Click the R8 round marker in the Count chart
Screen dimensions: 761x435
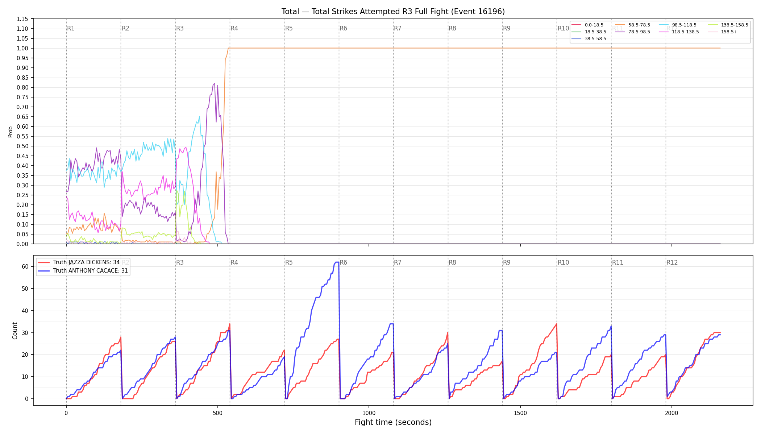tap(452, 262)
